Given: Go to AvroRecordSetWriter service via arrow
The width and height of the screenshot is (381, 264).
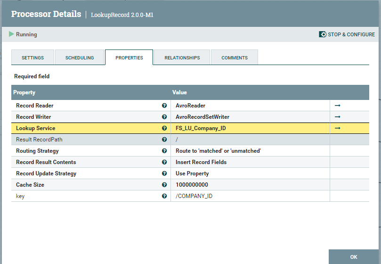Looking at the screenshot, I should coord(338,117).
